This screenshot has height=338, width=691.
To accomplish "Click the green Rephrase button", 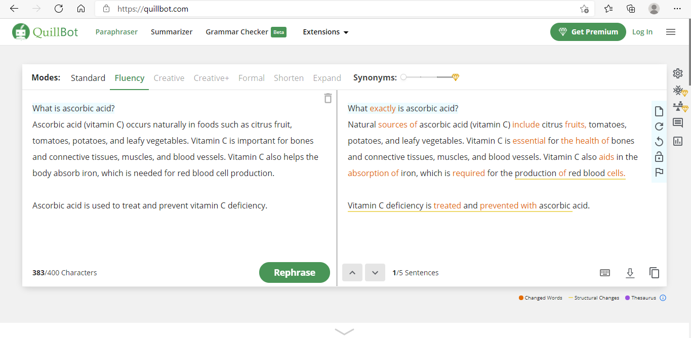I will point(295,272).
